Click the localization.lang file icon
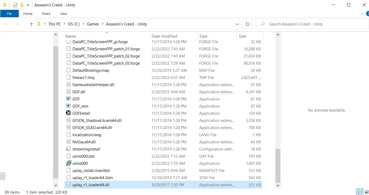The image size is (369, 195). (68, 135)
